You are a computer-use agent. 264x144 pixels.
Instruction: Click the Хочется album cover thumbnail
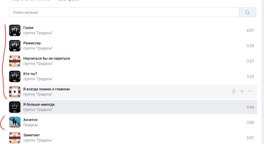click(15, 122)
